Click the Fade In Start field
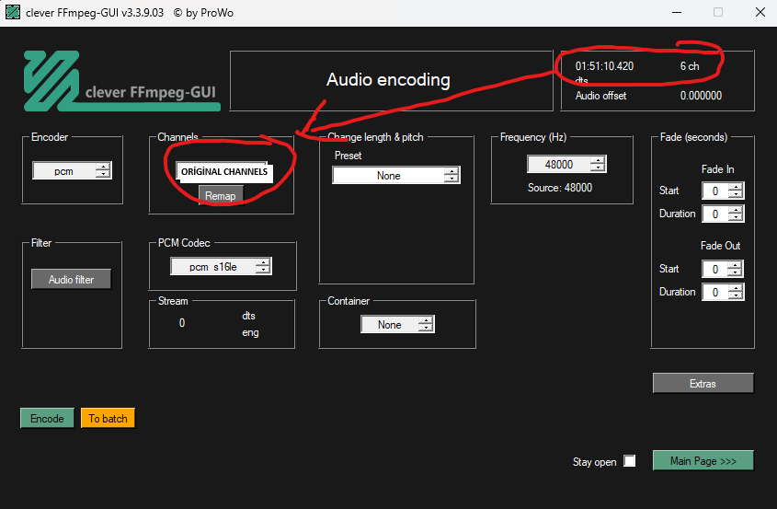This screenshot has height=509, width=777. pyautogui.click(x=715, y=191)
